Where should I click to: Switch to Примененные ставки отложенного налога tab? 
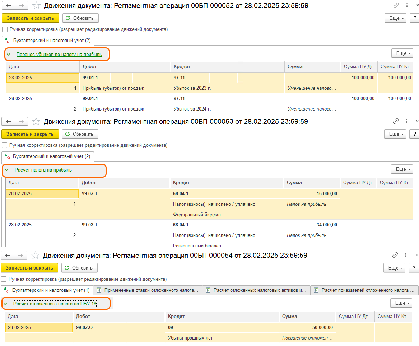pos(148,290)
